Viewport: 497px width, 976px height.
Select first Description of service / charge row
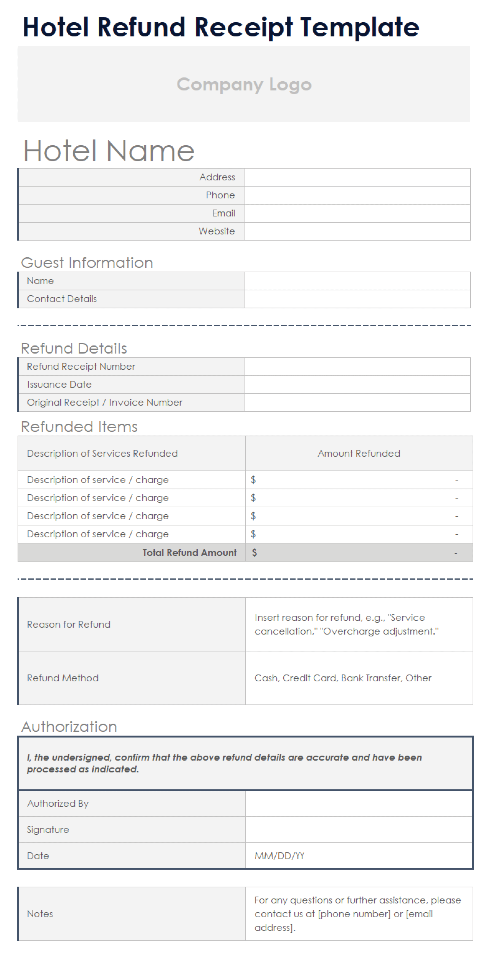click(98, 480)
